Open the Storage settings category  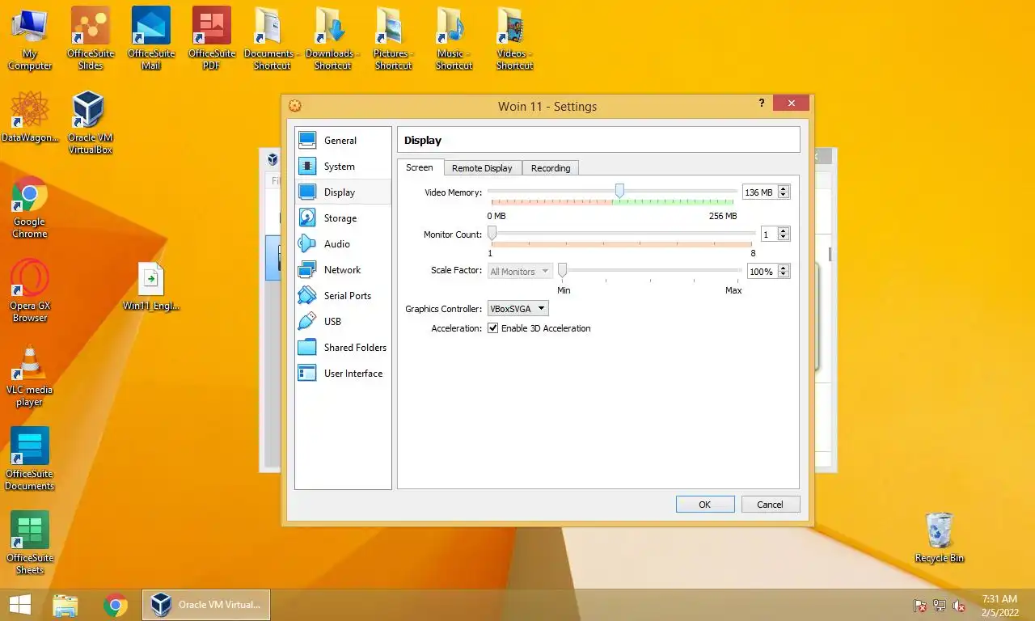[343, 218]
